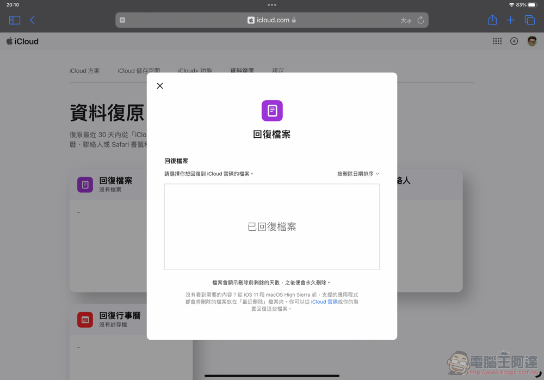The width and height of the screenshot is (544, 380).
Task: Click the 已回復檔案 empty file list
Action: 272,226
